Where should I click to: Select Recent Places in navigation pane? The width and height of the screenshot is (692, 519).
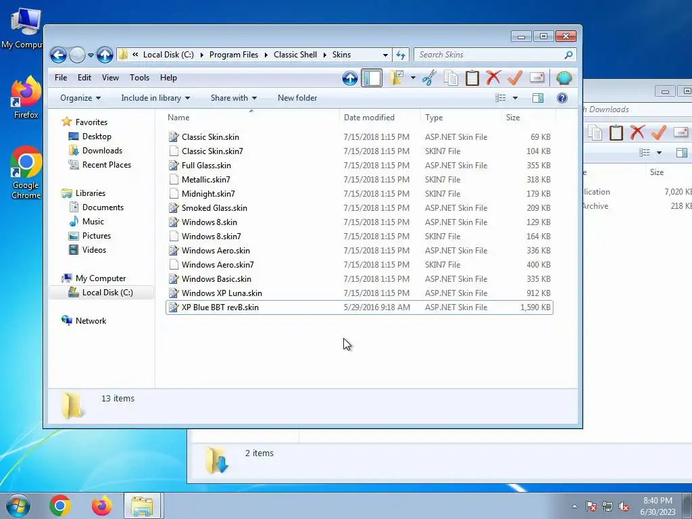point(107,165)
